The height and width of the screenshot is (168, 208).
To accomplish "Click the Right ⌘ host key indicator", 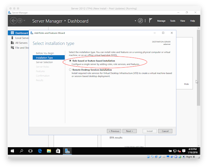I will pyautogui.click(x=190, y=157).
